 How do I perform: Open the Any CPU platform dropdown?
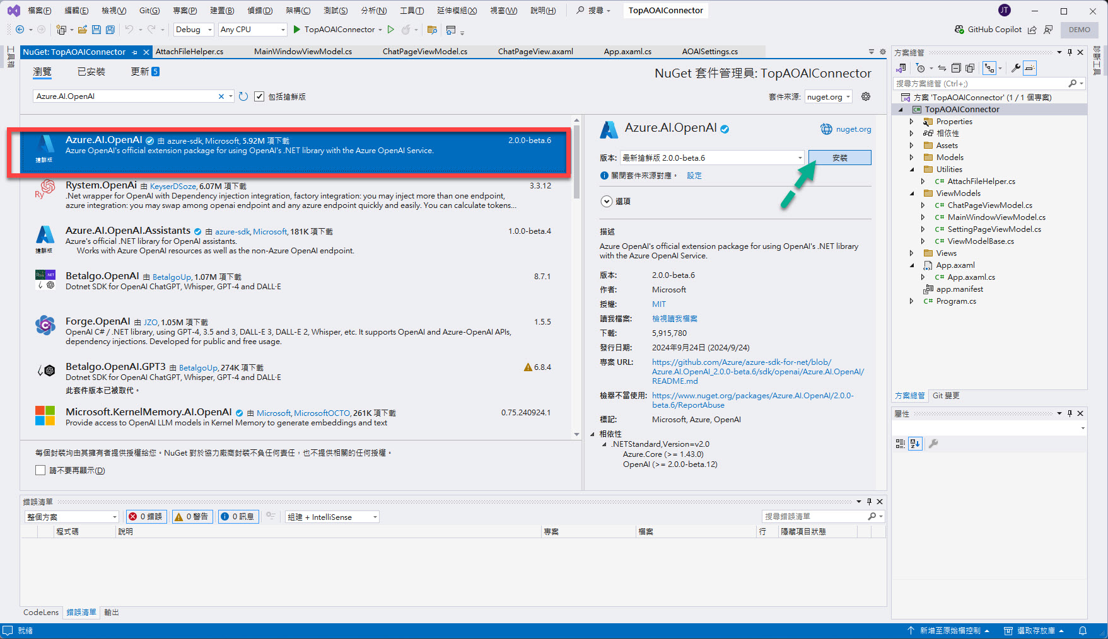coord(252,30)
